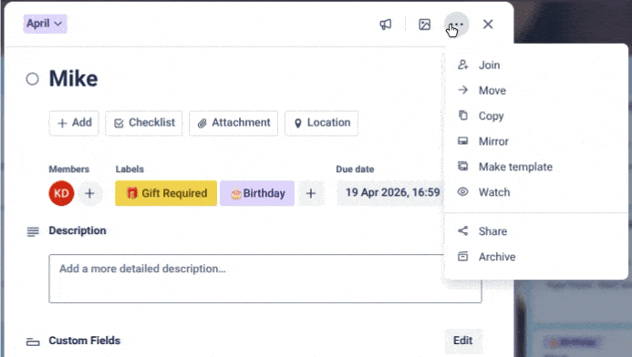Open the due date 19 Apr 2026 picker
Image resolution: width=632 pixels, height=357 pixels.
[390, 193]
